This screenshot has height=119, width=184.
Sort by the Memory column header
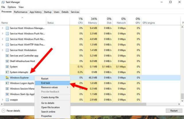(x=91, y=20)
